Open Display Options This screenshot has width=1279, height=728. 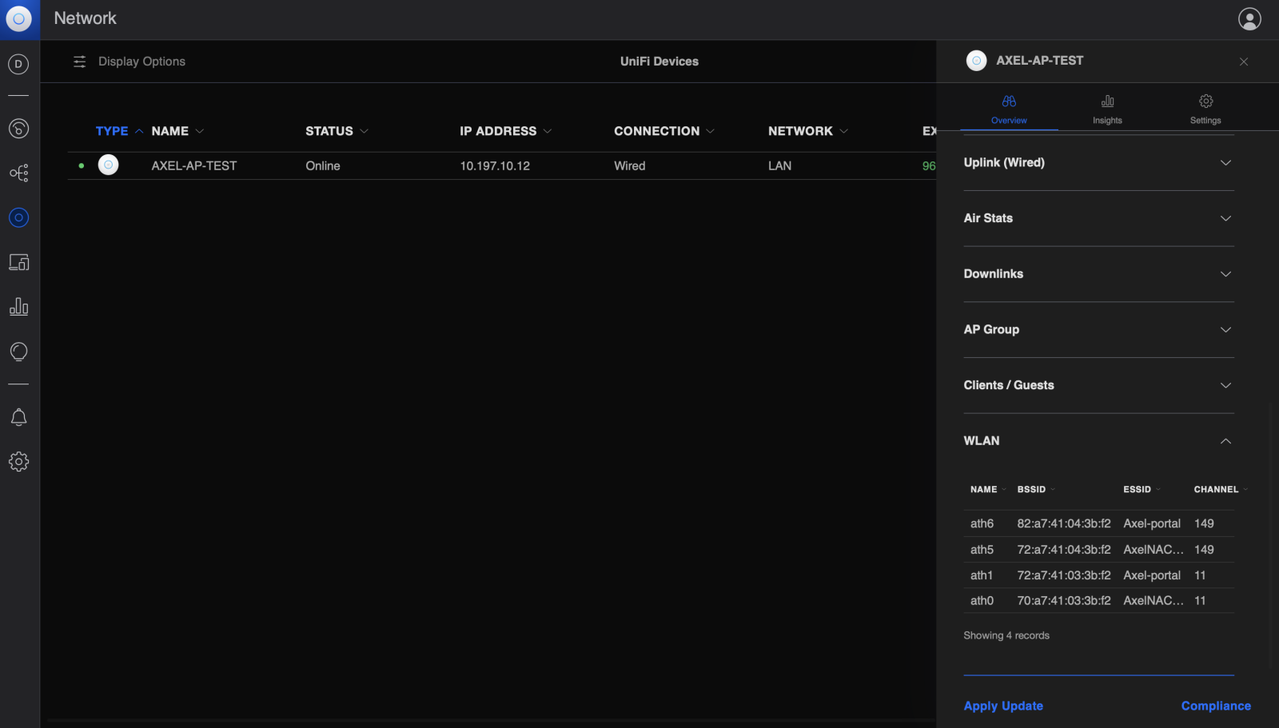coord(129,62)
